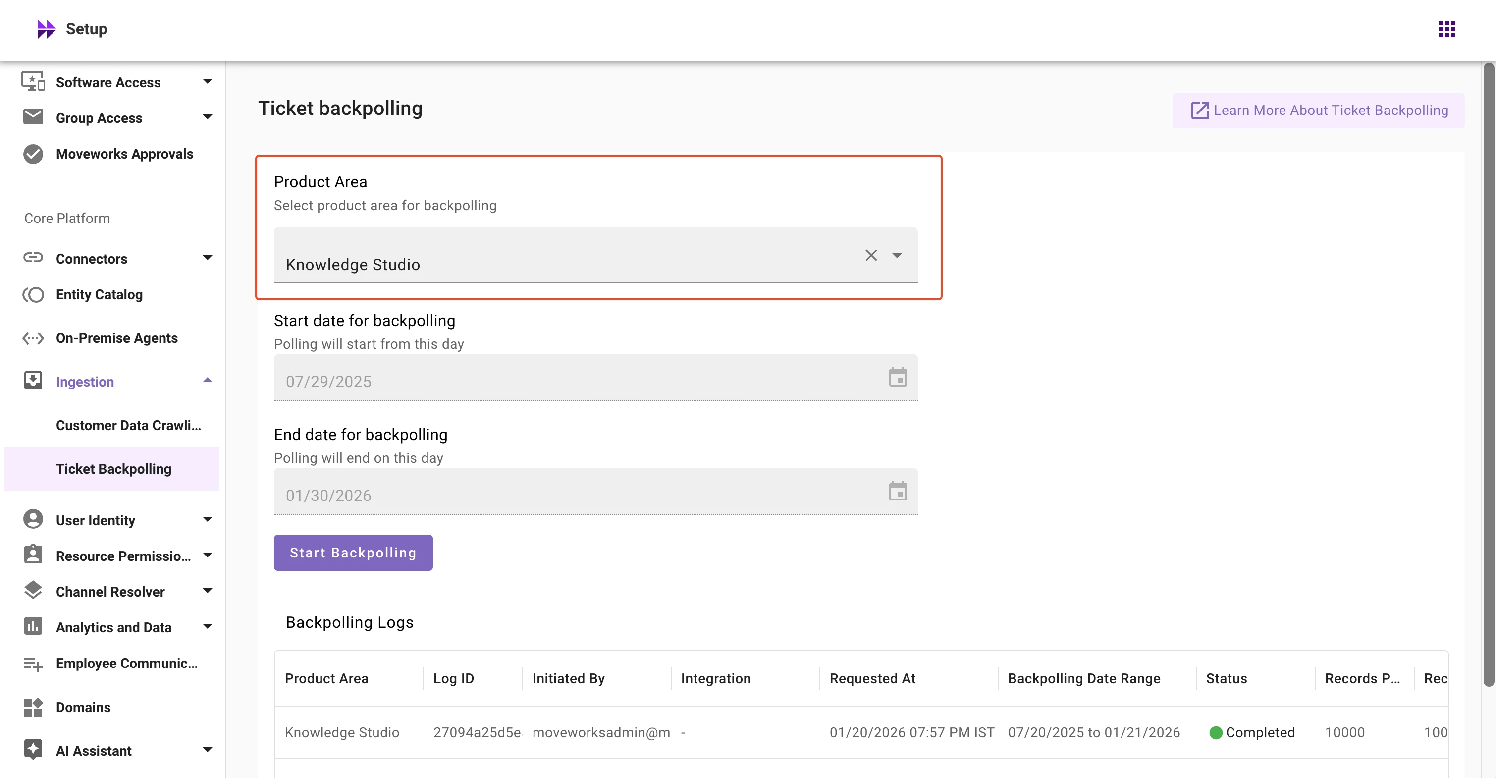Click the Employee Communications icon
1496x778 pixels.
(33, 664)
